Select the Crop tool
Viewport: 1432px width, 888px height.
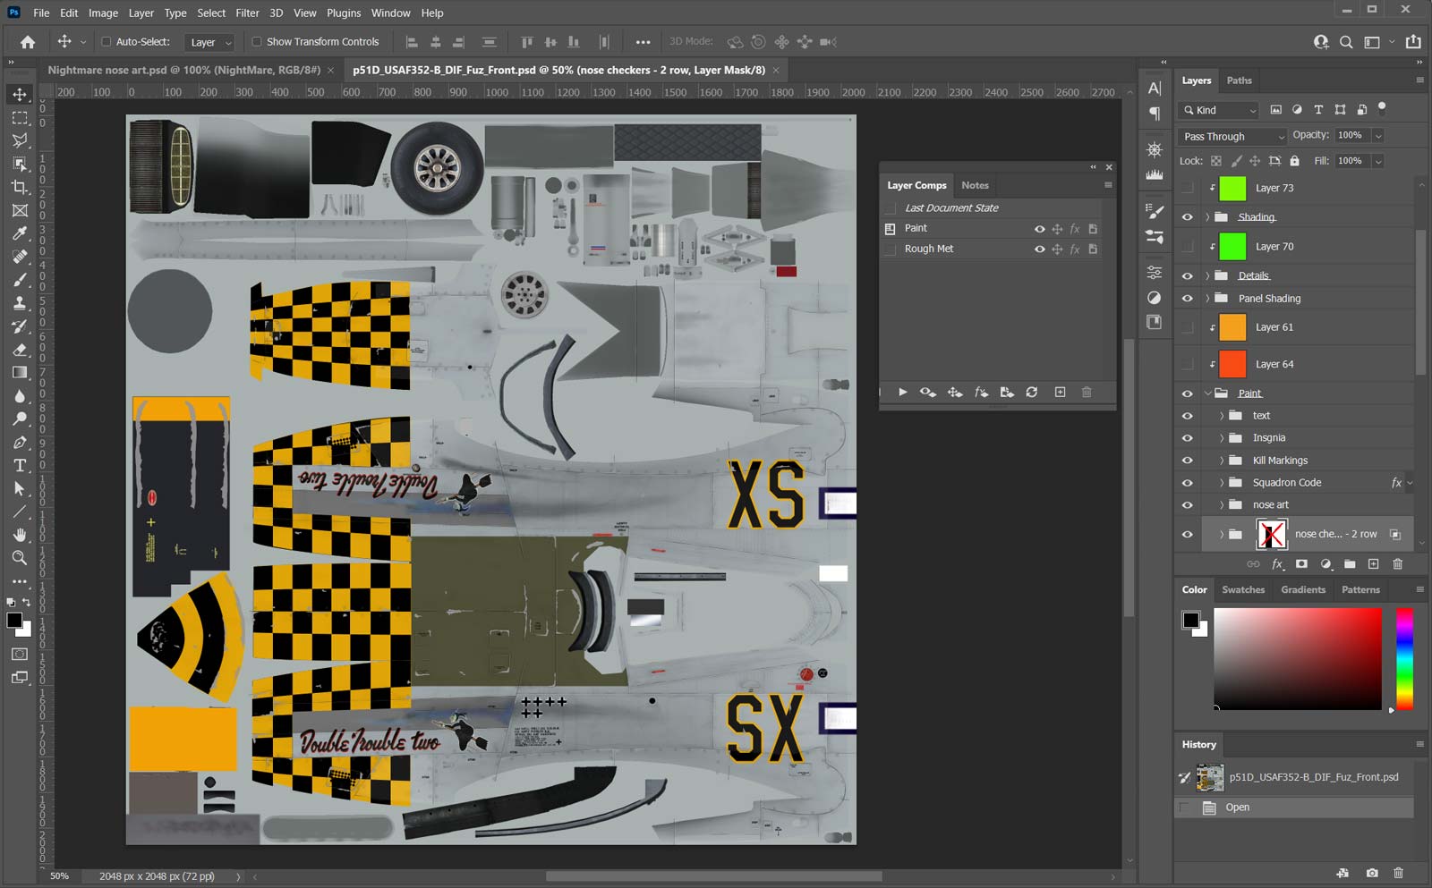tap(20, 187)
